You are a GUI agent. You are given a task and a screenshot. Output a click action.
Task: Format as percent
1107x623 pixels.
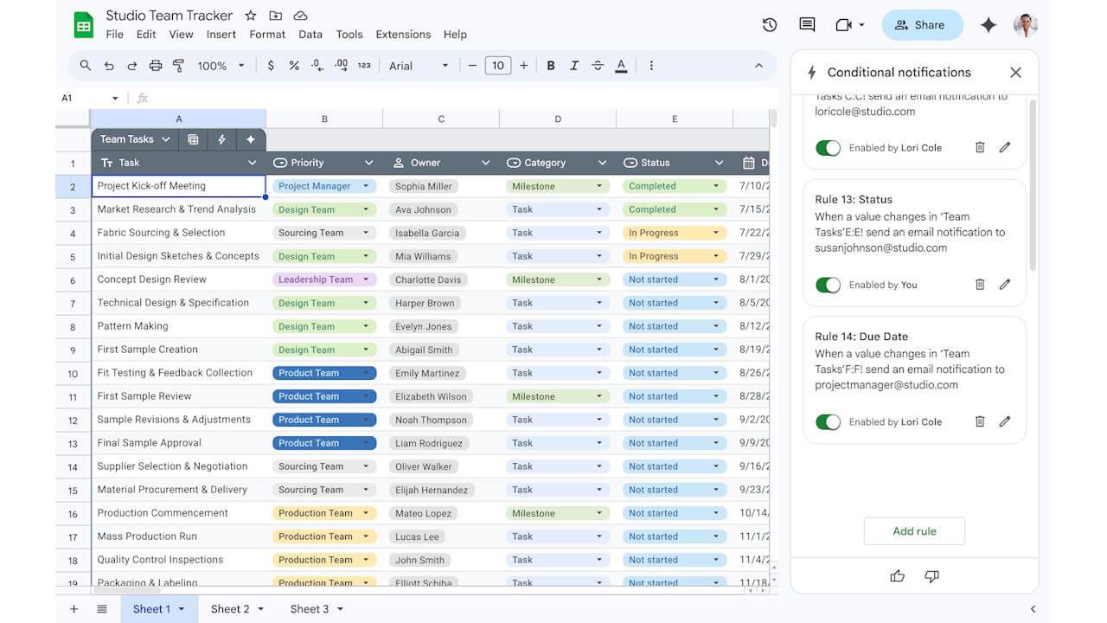[294, 66]
